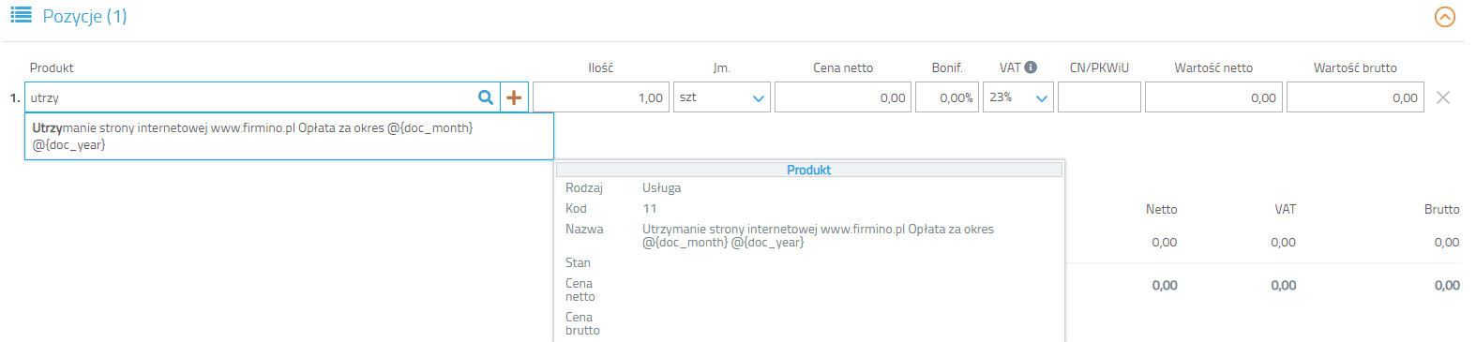The width and height of the screenshot is (1476, 342).
Task: Click the Rodzaj label in tooltip
Action: point(584,188)
